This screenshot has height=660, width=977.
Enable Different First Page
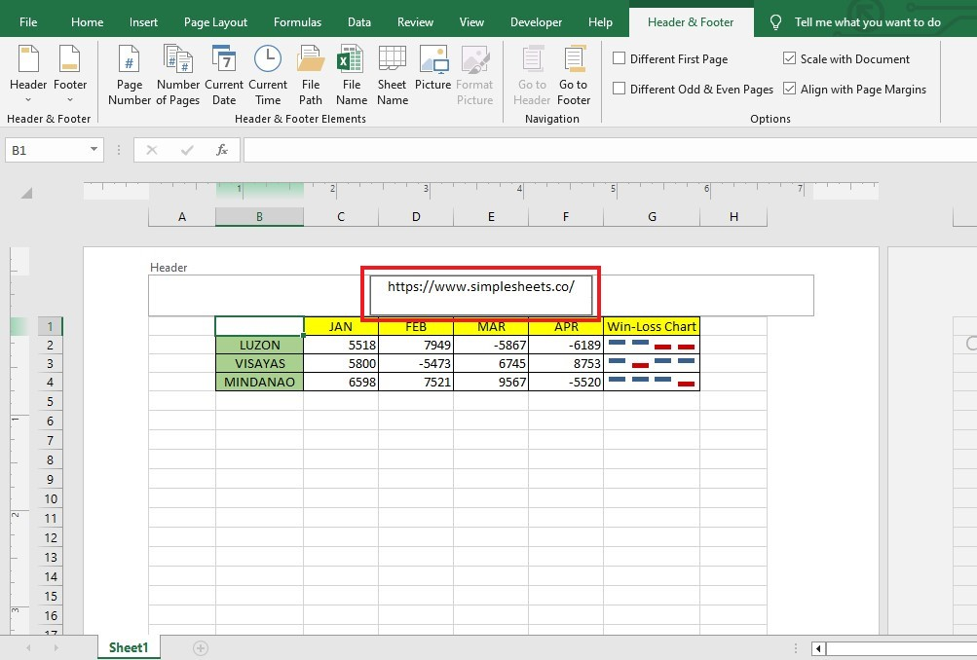(x=620, y=58)
